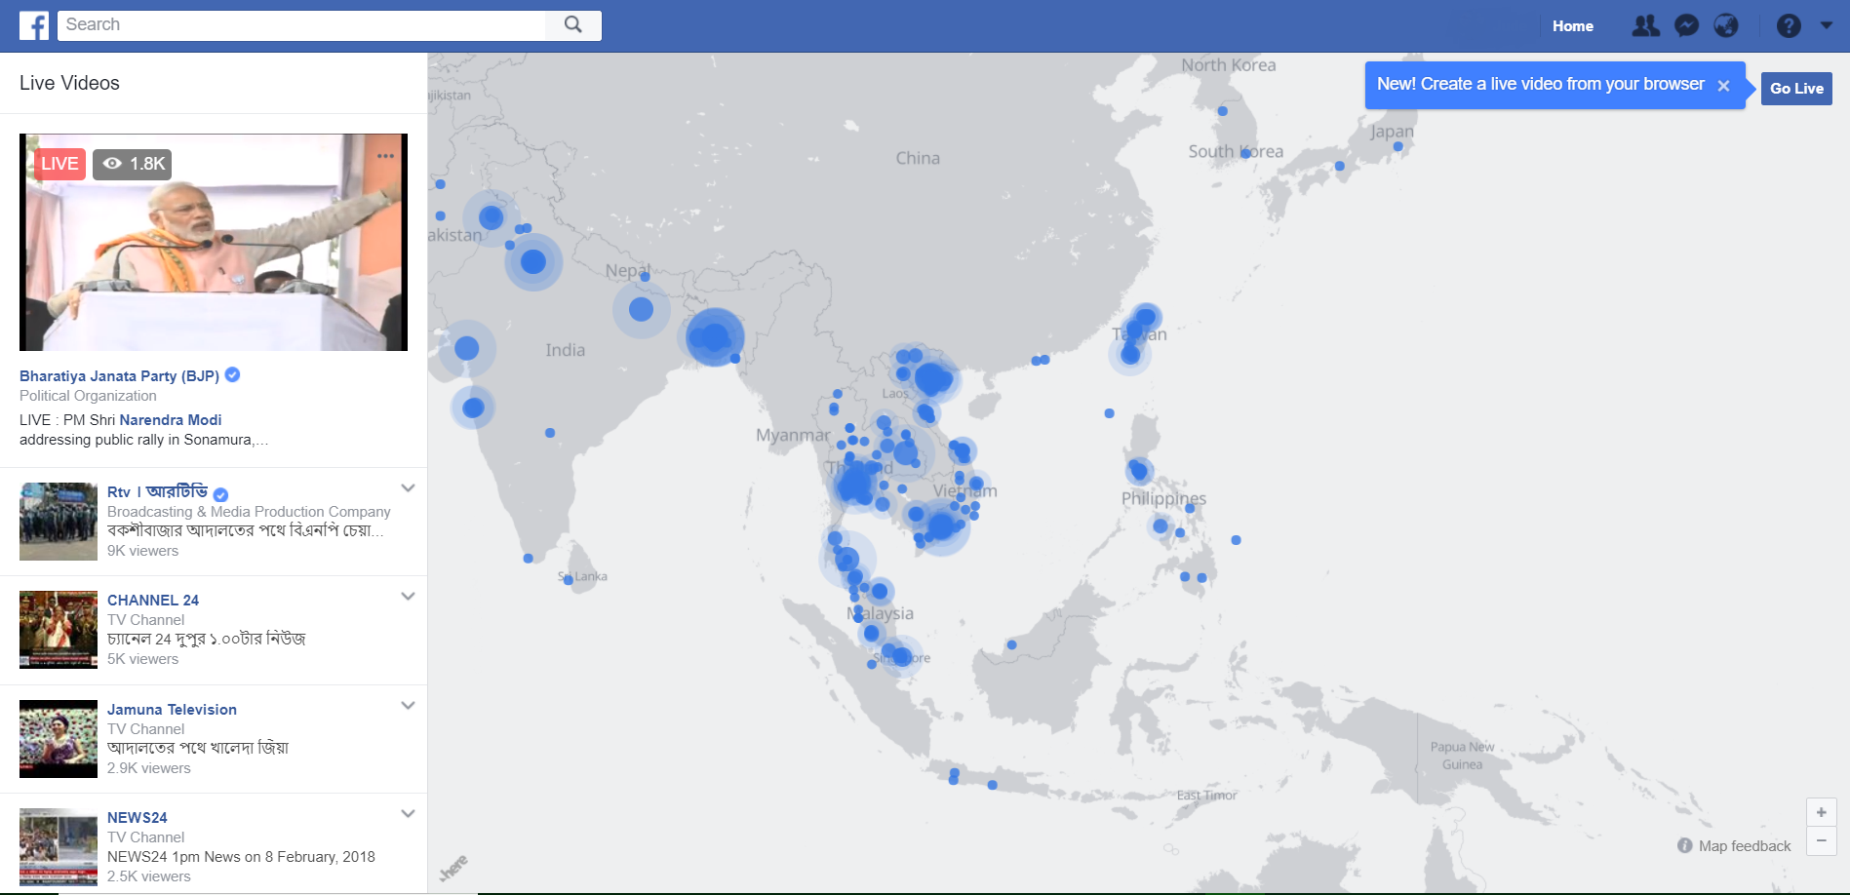
Task: Expand the Rtv live video entry
Action: click(408, 488)
